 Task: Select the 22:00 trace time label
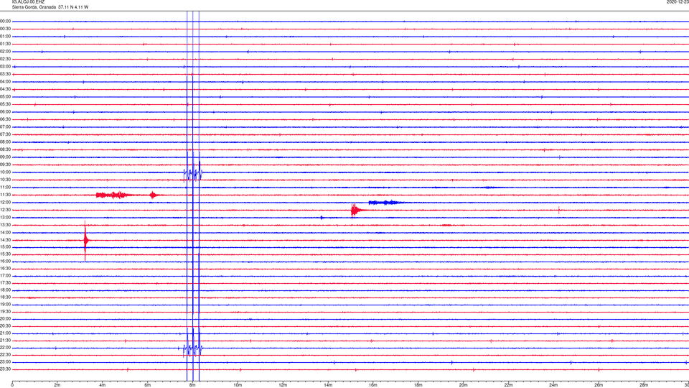point(6,348)
